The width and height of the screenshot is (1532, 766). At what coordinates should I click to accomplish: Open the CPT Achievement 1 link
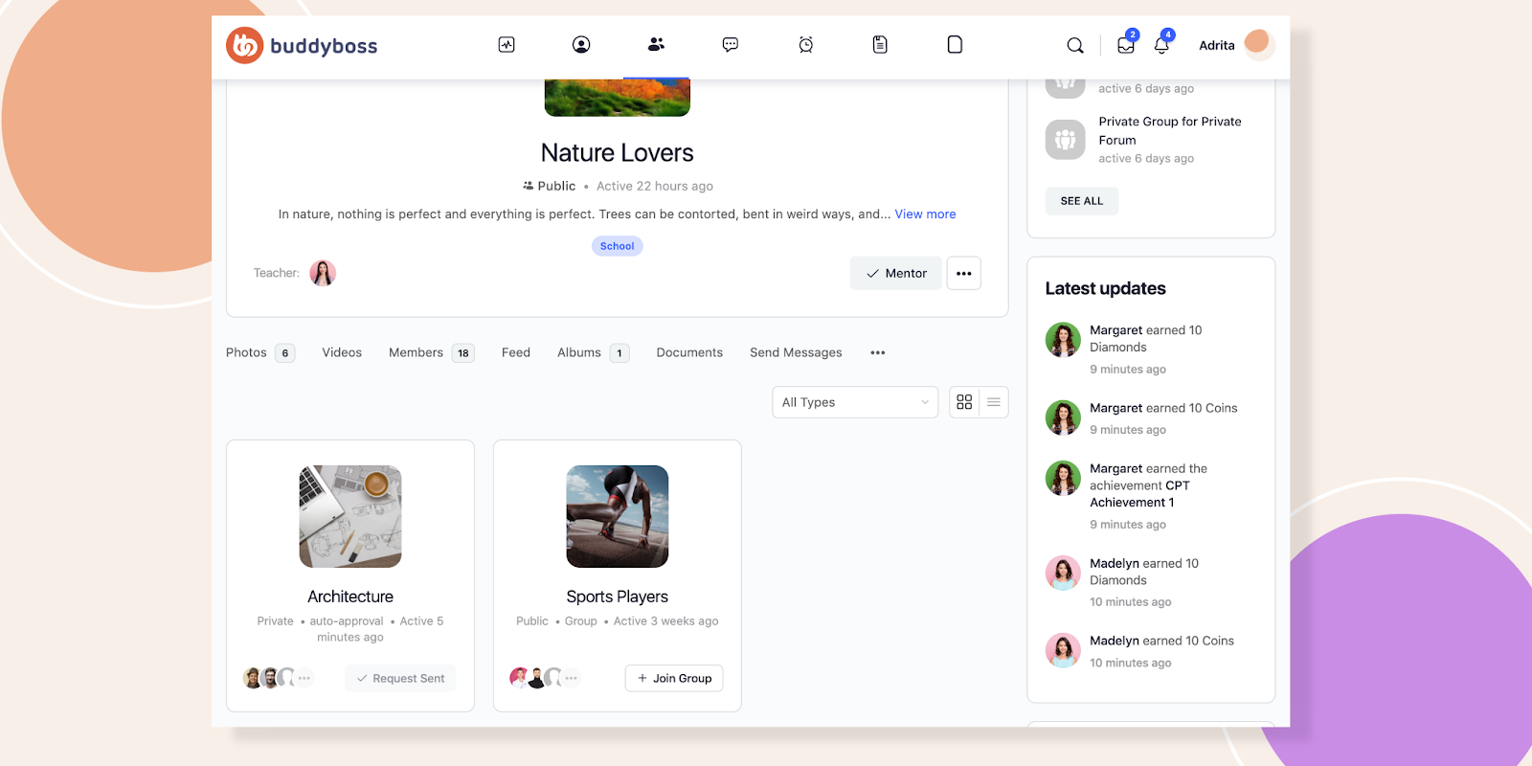(x=1139, y=494)
